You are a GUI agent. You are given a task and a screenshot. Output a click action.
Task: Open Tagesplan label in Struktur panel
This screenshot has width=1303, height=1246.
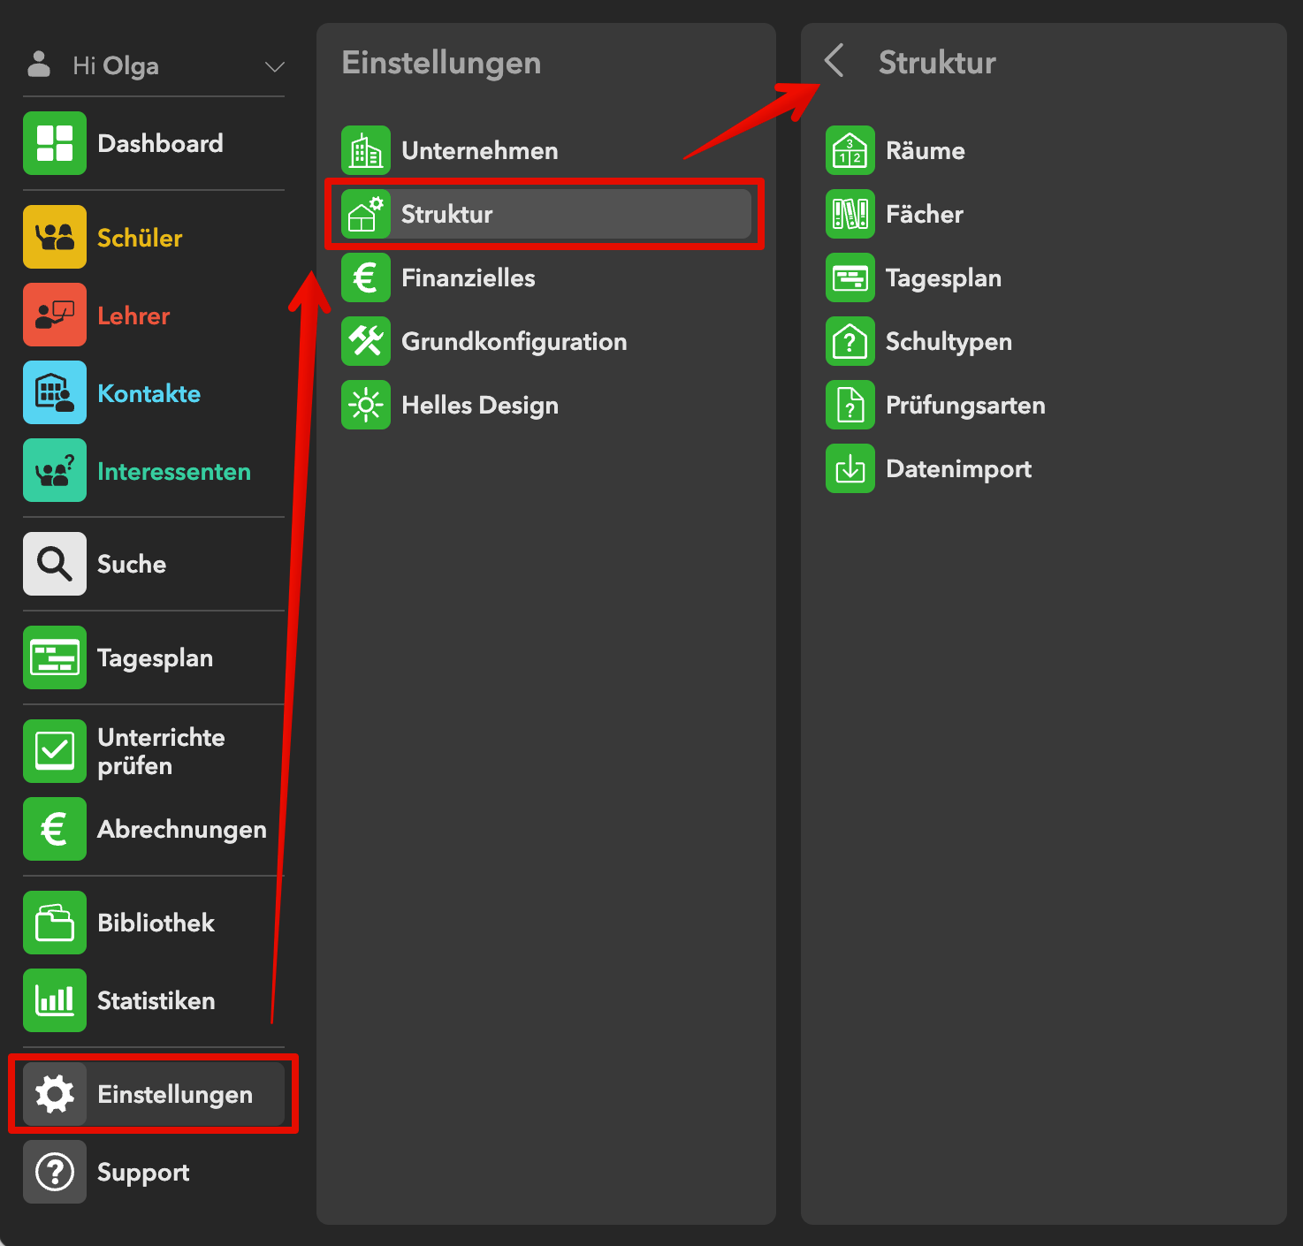(x=943, y=278)
